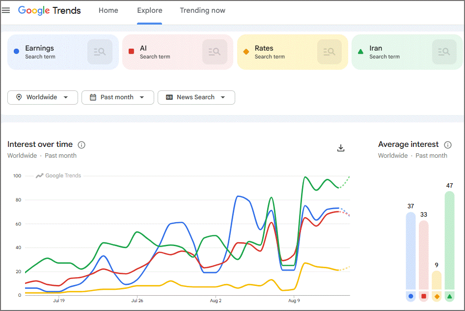The width and height of the screenshot is (465, 311).
Task: Edit the Iran search term
Action: 376,48
